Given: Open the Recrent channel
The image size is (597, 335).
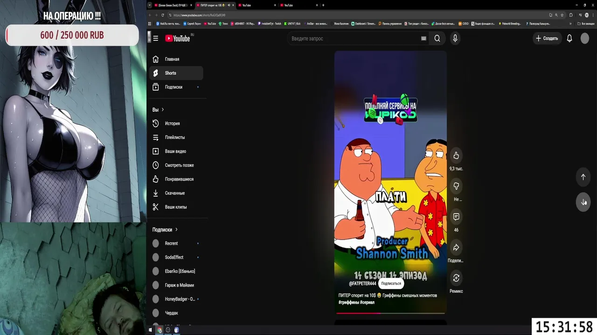Looking at the screenshot, I should (x=176, y=243).
